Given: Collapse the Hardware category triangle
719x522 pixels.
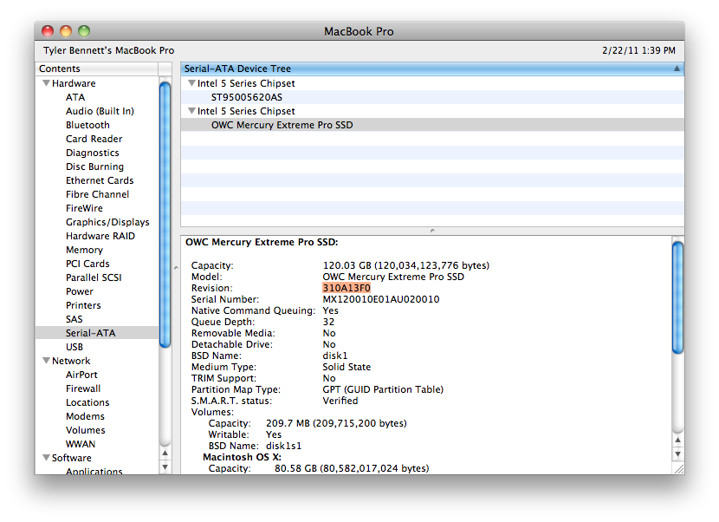Looking at the screenshot, I should tap(46, 83).
